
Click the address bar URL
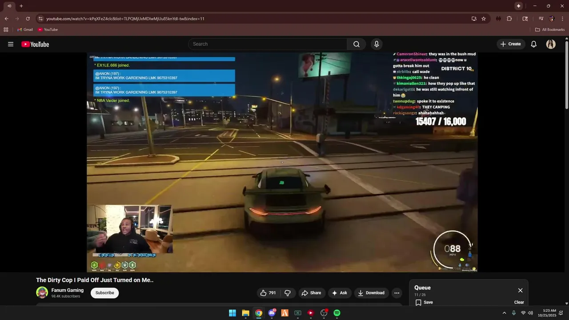[125, 19]
